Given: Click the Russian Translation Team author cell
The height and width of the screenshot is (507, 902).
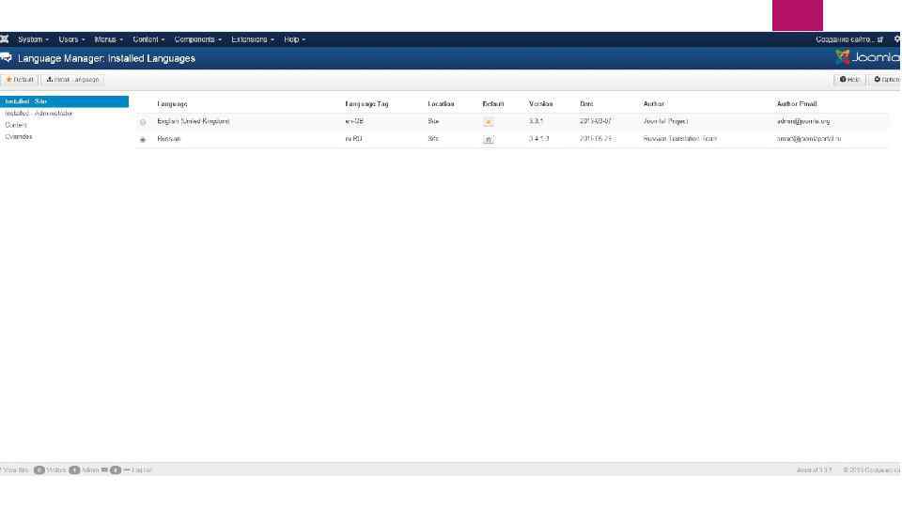Looking at the screenshot, I should coord(680,139).
